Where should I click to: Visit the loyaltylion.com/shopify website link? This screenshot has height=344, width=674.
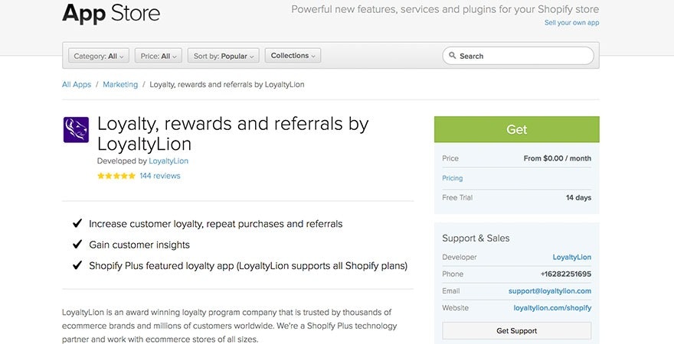[x=552, y=308]
